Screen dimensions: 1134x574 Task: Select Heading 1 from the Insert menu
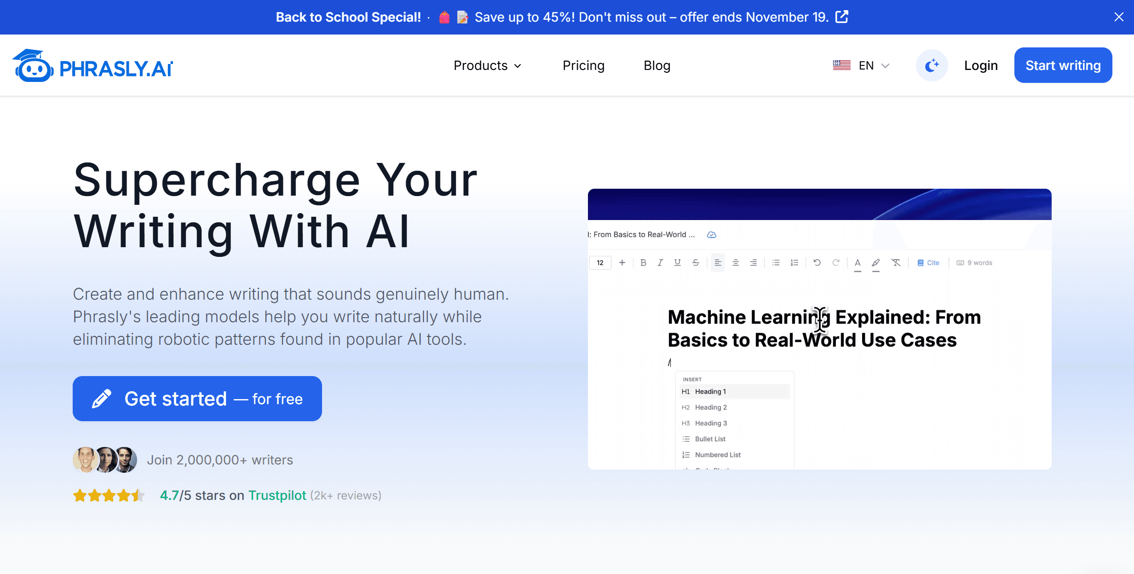pos(734,391)
